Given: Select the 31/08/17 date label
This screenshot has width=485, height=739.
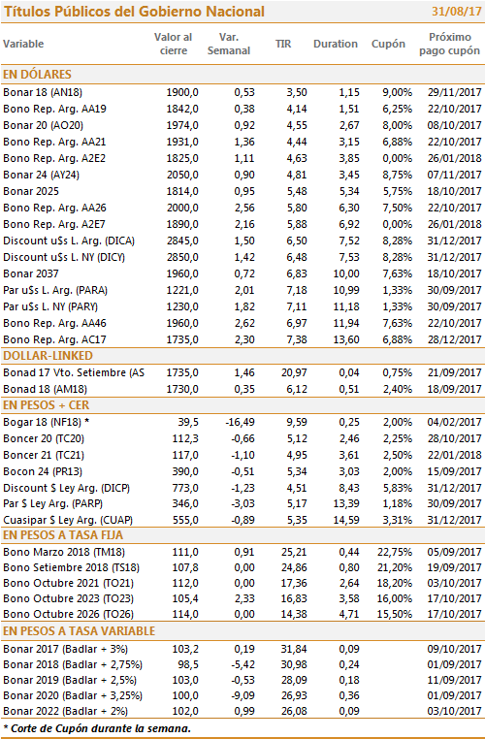Looking at the screenshot, I should [x=456, y=12].
